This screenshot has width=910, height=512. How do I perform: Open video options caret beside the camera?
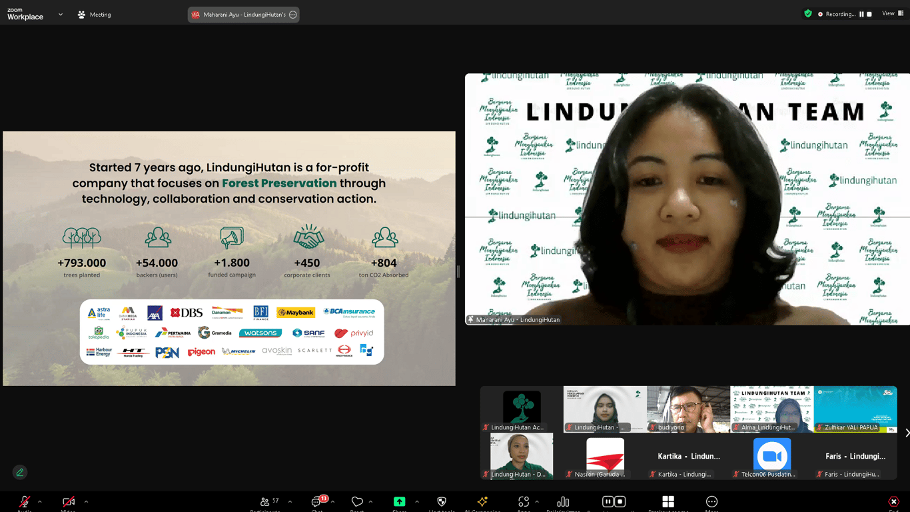(x=86, y=501)
